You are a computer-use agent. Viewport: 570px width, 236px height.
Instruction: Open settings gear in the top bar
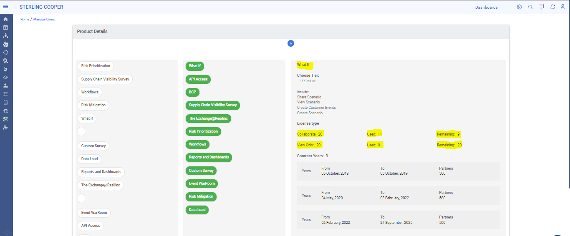tap(519, 7)
